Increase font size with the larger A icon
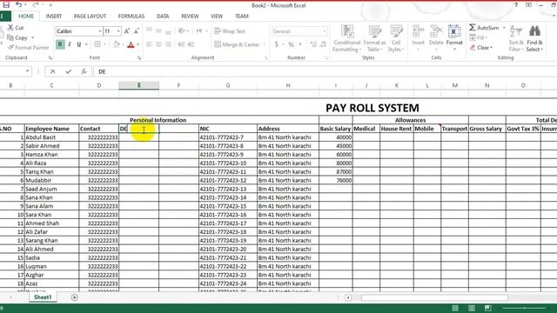The width and height of the screenshot is (557, 313). (x=127, y=31)
